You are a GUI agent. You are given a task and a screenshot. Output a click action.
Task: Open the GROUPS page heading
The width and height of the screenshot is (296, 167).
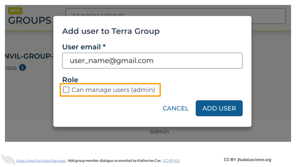(29, 20)
